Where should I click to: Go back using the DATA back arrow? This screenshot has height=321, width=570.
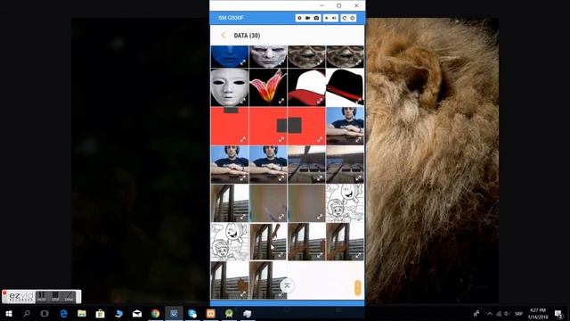[224, 36]
